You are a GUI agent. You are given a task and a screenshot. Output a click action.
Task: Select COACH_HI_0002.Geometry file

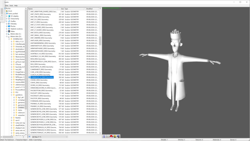coord(40,75)
